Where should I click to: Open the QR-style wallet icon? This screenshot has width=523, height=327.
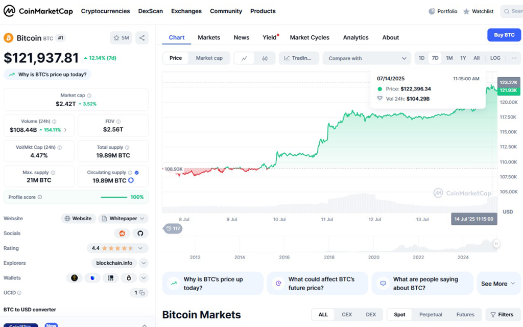tap(110, 277)
